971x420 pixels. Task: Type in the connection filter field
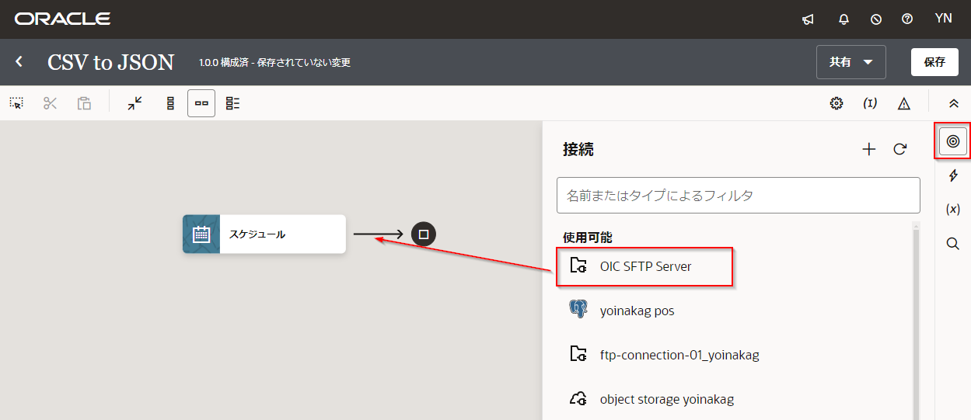tap(738, 196)
